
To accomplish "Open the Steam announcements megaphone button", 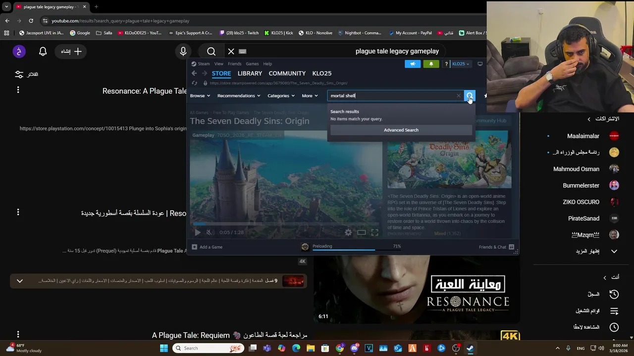I will (413, 64).
